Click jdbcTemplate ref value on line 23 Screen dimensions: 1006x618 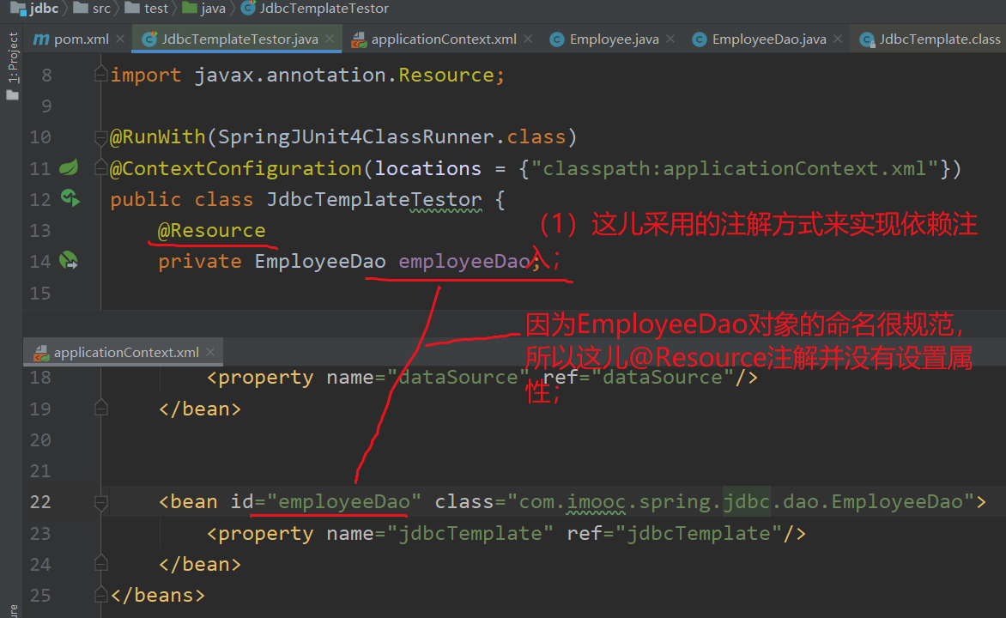699,533
